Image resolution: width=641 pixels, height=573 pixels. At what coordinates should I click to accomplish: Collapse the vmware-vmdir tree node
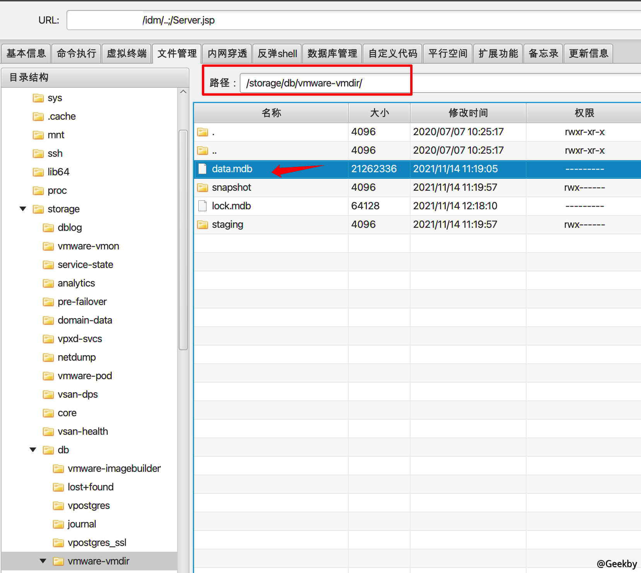point(43,561)
